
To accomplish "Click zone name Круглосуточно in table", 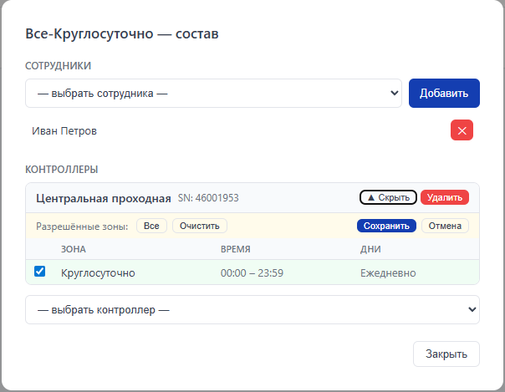I will click(98, 273).
